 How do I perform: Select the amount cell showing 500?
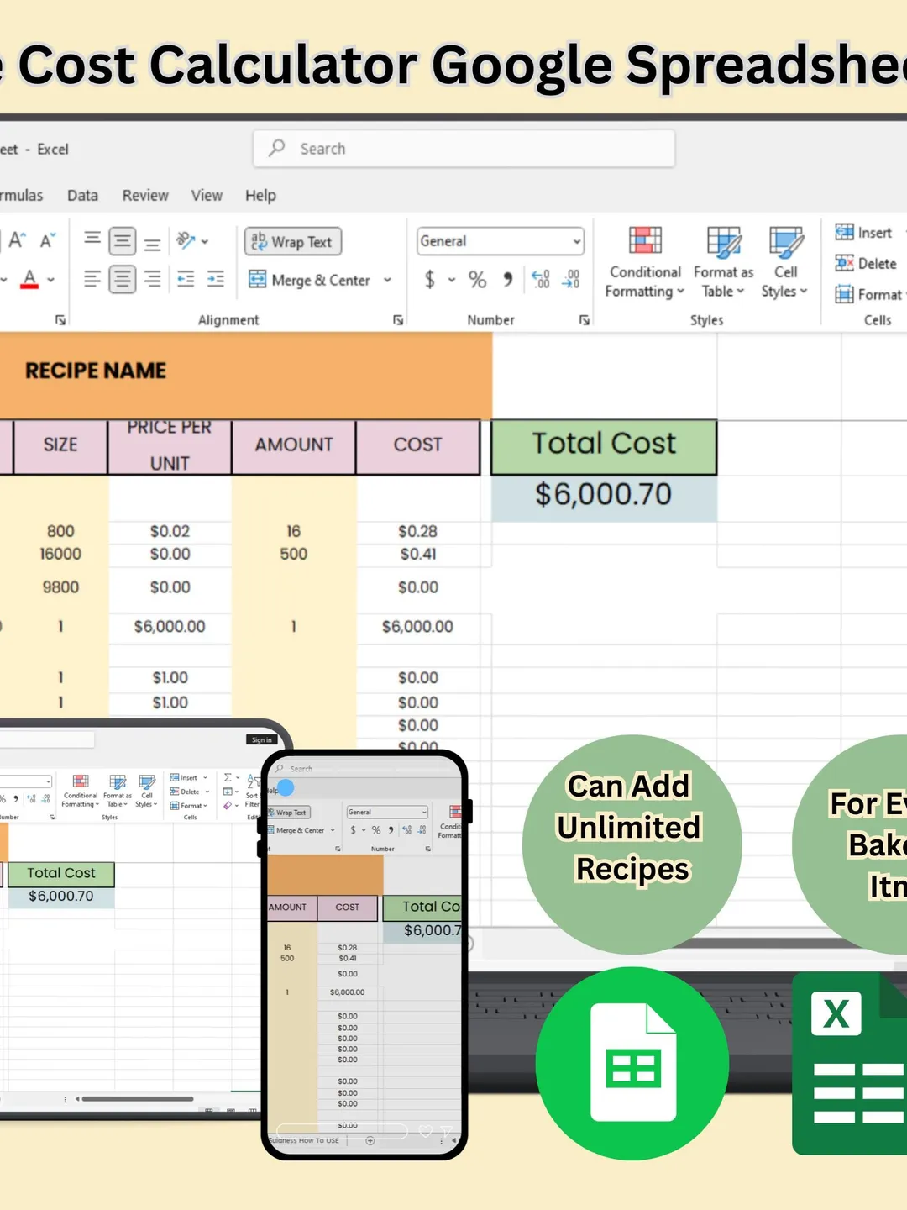coord(294,554)
